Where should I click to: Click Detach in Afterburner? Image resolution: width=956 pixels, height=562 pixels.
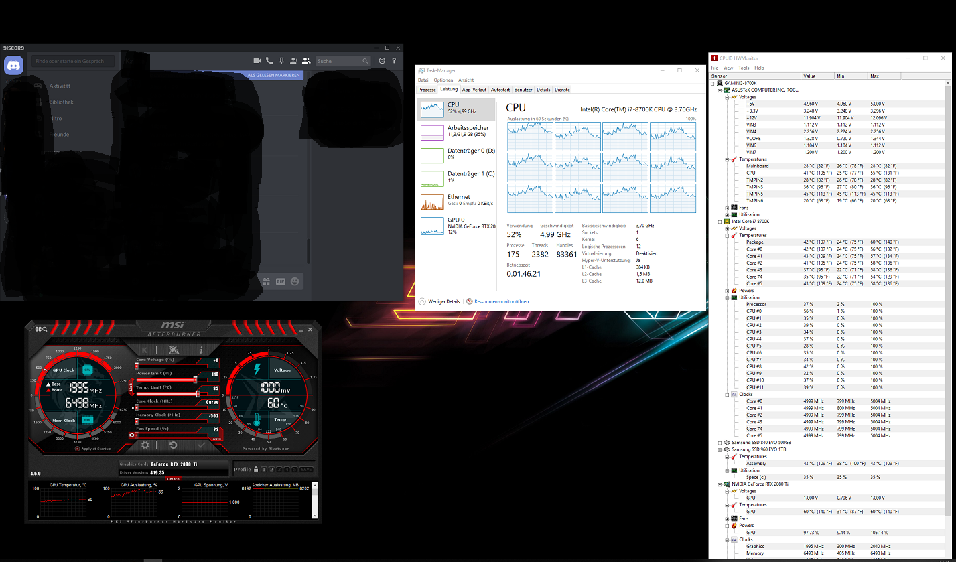[173, 478]
